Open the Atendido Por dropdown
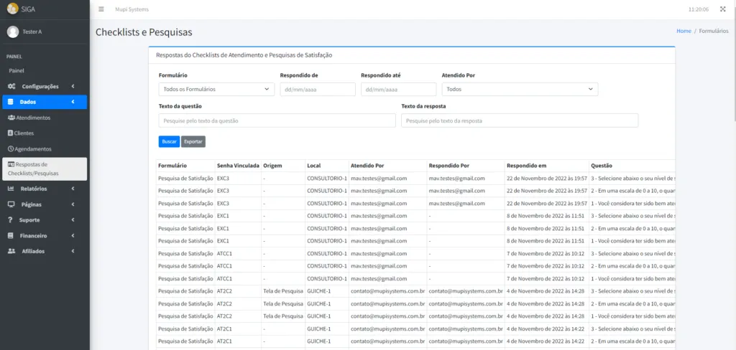This screenshot has height=350, width=736. pos(519,89)
